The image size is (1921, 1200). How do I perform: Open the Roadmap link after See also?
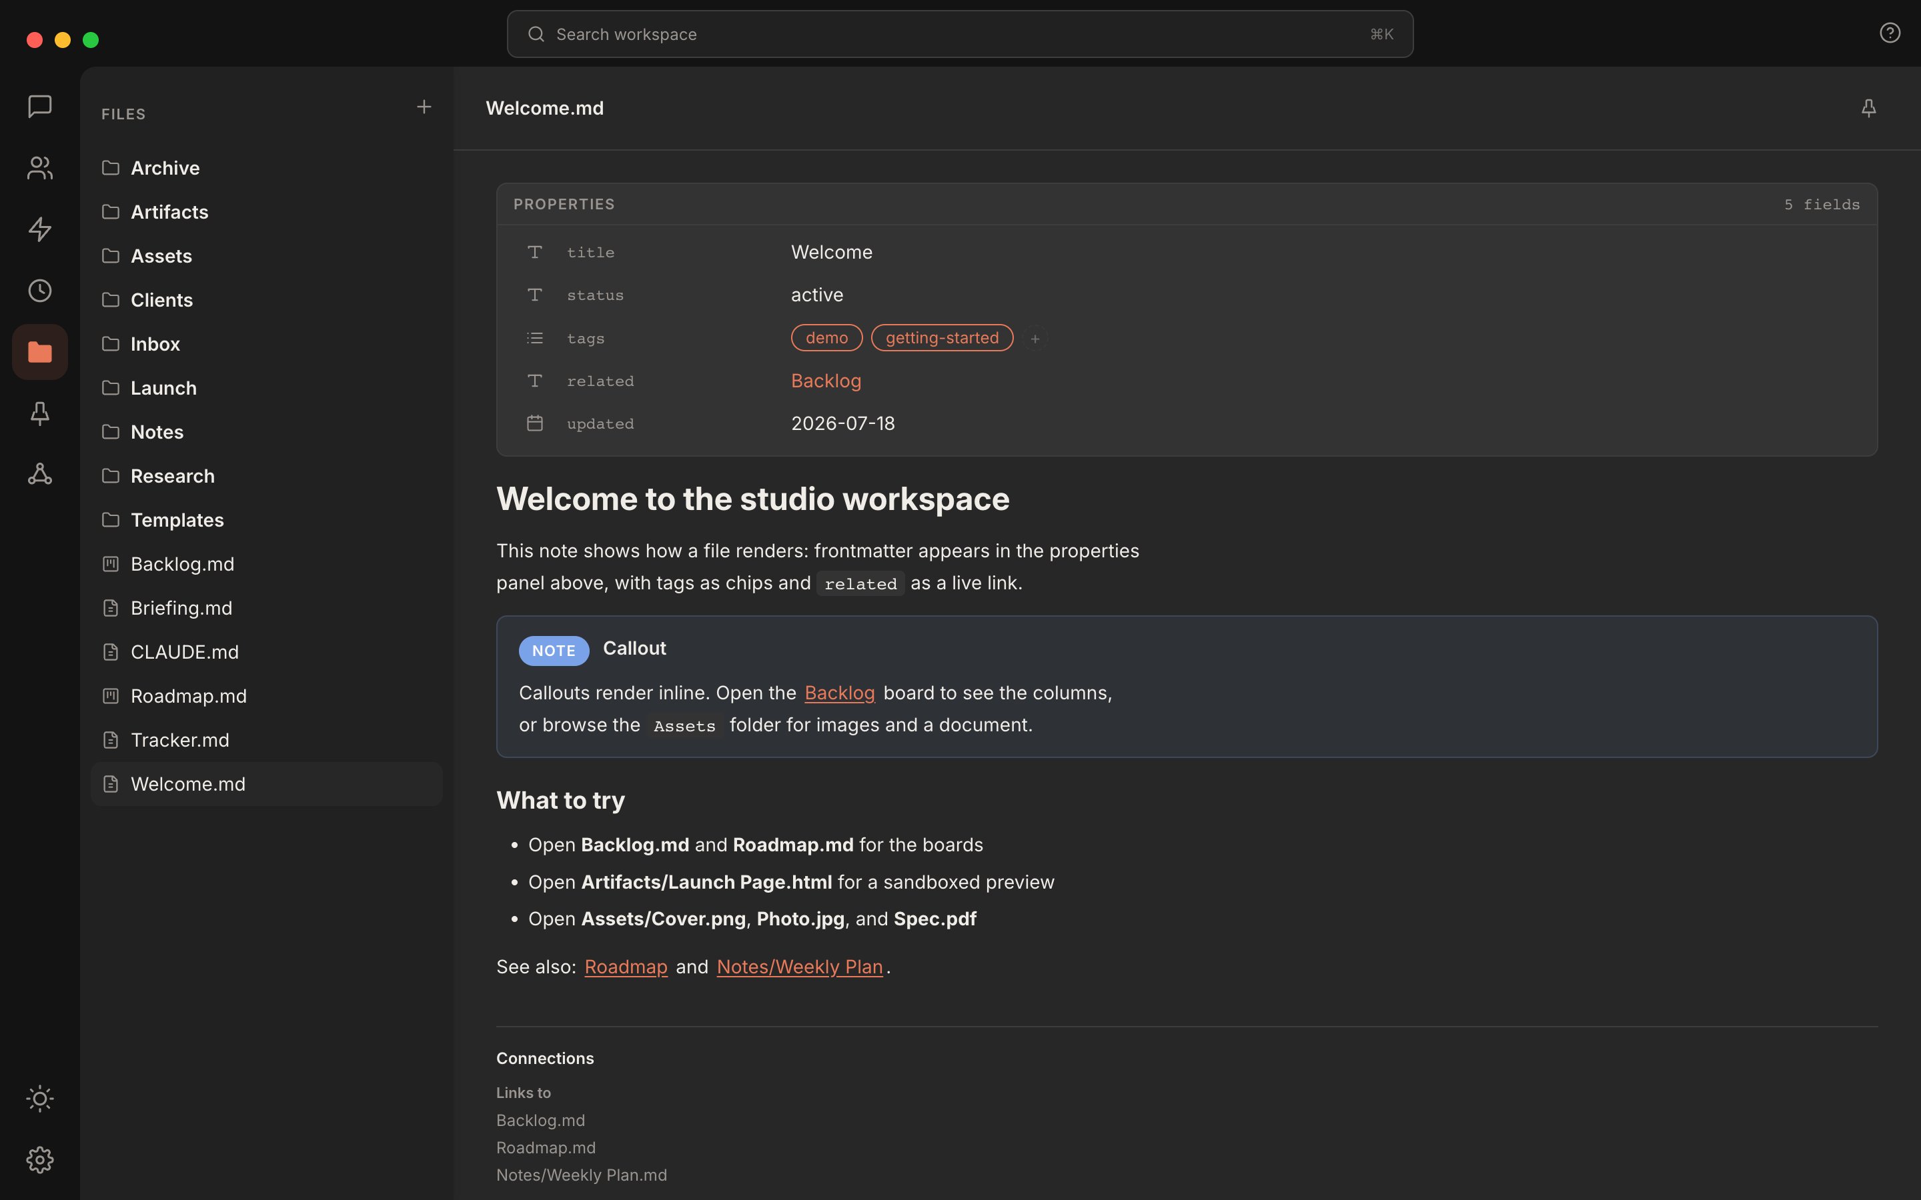626,967
